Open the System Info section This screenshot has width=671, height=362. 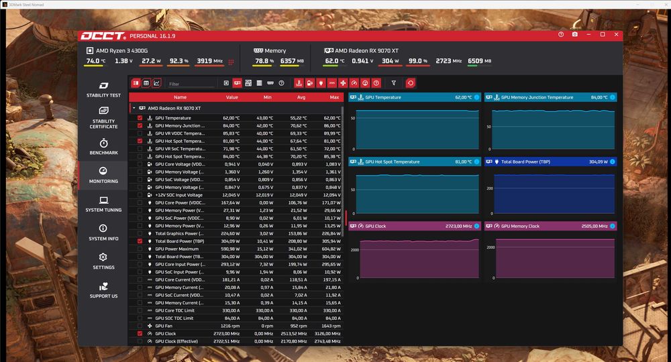click(x=103, y=233)
